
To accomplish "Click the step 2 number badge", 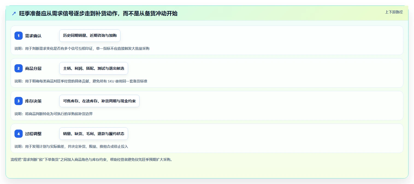I will point(19,68).
